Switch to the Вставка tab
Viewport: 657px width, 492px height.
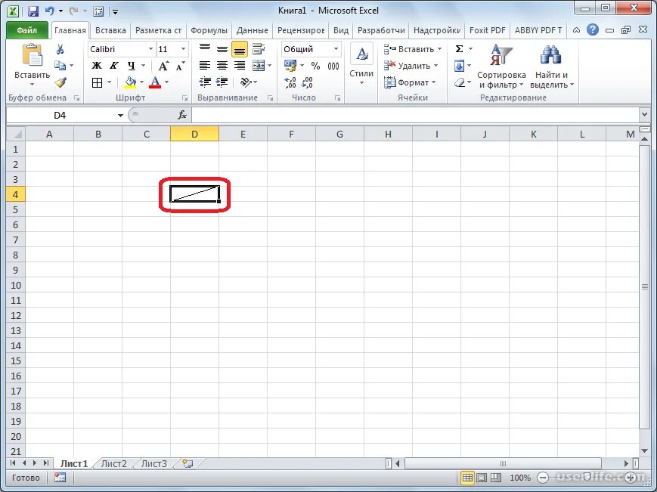(x=110, y=30)
